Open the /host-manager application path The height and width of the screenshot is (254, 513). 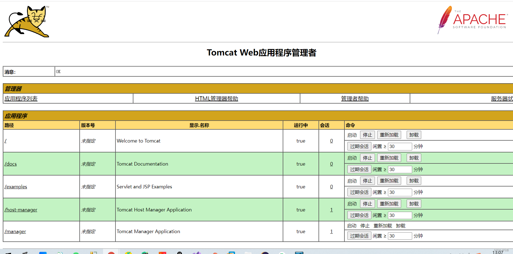[21, 210]
